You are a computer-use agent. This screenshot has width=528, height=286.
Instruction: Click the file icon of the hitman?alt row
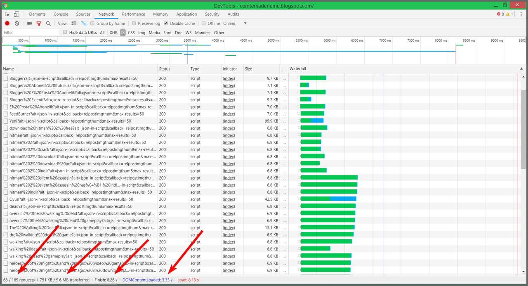click(6, 135)
